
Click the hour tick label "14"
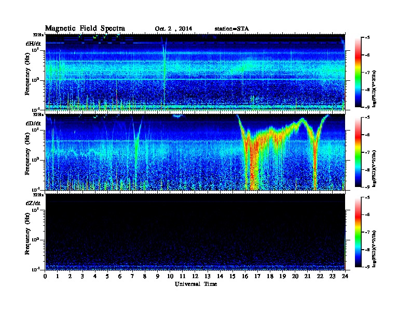pyautogui.click(x=220, y=277)
